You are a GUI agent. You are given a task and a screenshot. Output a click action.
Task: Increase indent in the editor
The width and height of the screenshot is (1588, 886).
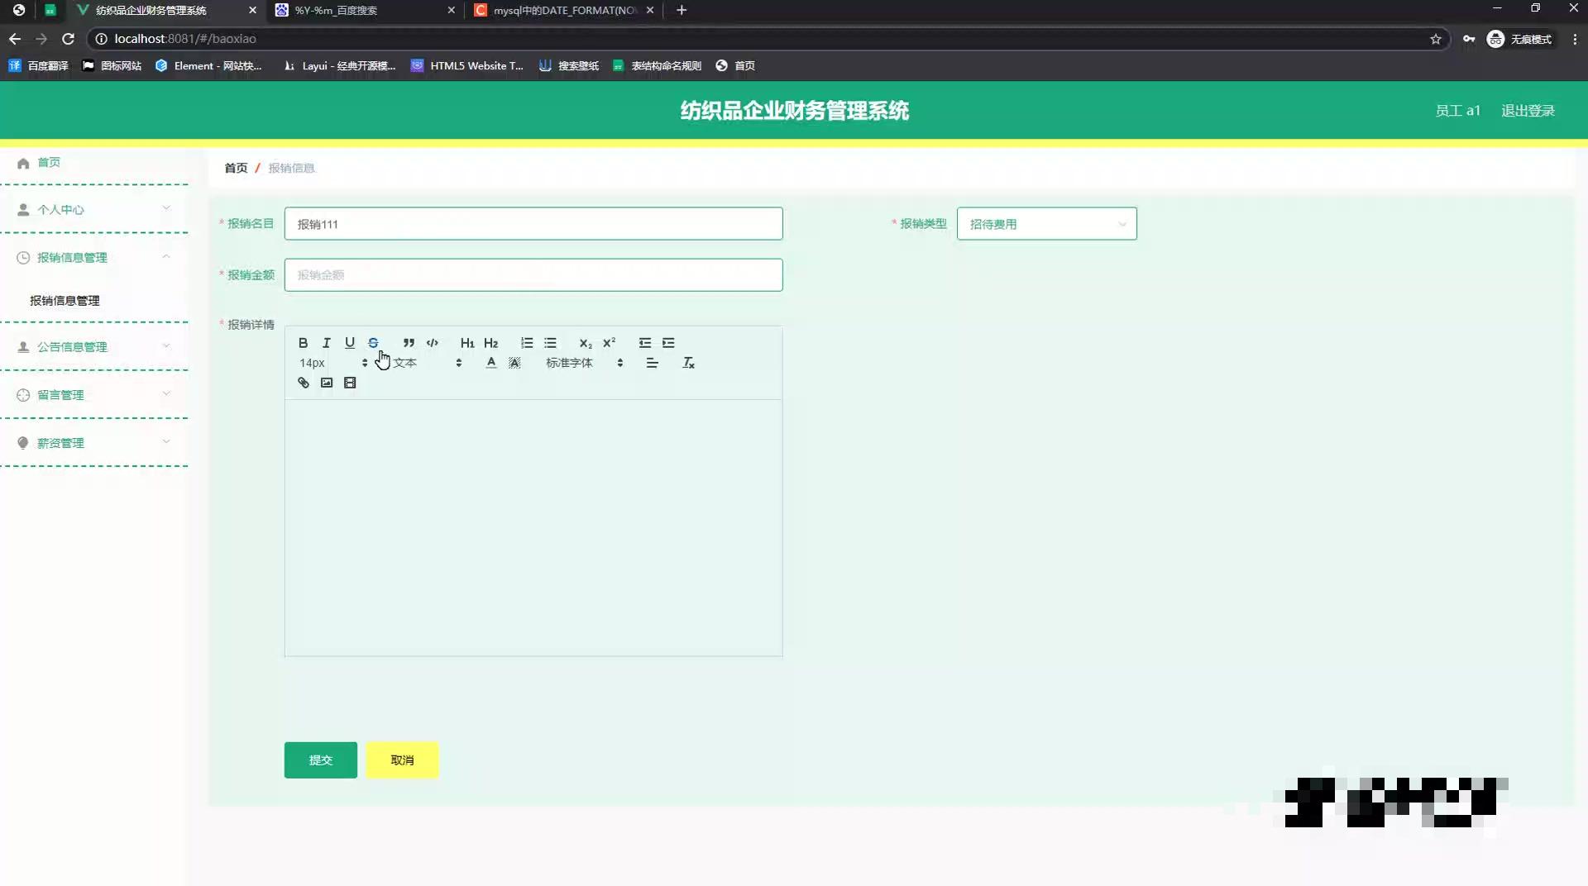(668, 343)
